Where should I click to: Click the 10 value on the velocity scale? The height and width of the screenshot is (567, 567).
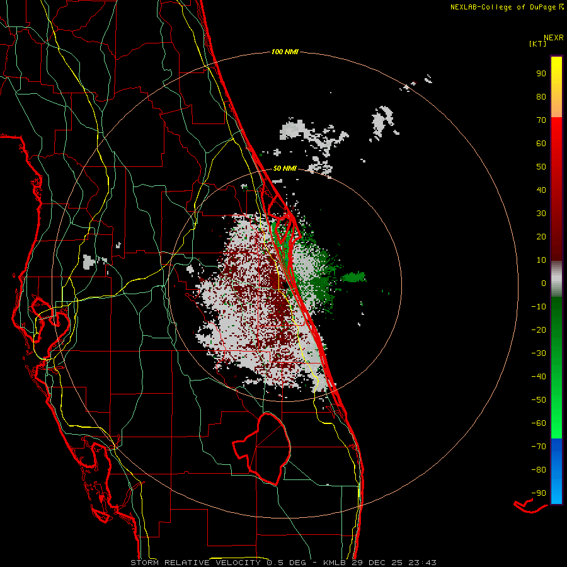541,260
